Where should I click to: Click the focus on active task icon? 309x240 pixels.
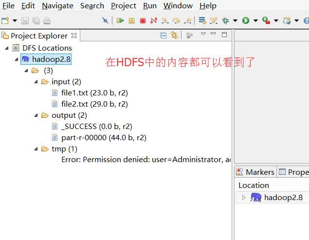click(189, 36)
